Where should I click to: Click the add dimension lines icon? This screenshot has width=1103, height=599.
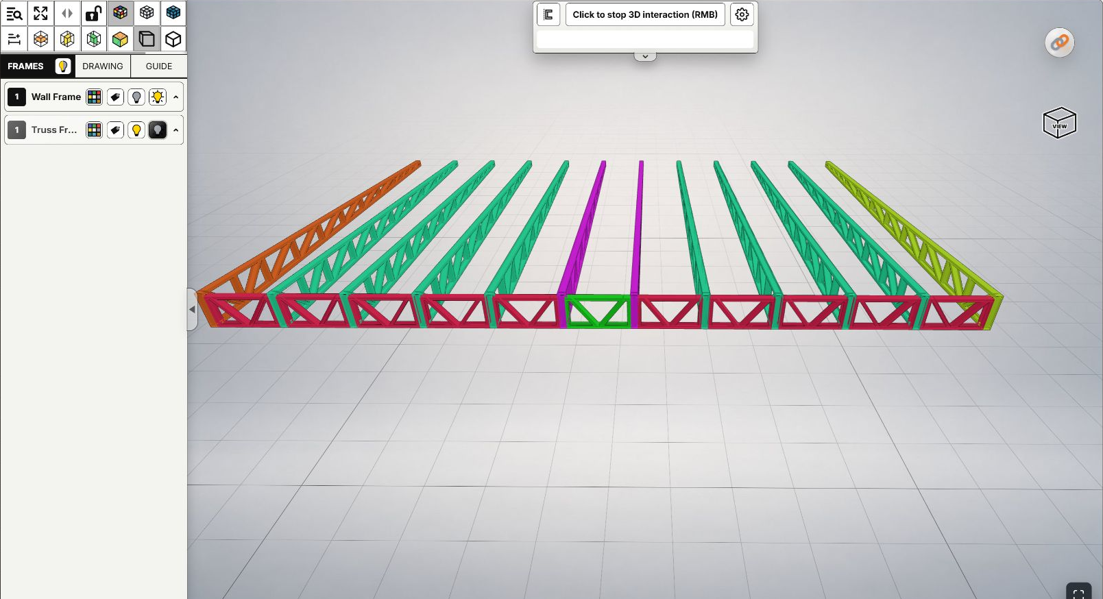click(14, 39)
